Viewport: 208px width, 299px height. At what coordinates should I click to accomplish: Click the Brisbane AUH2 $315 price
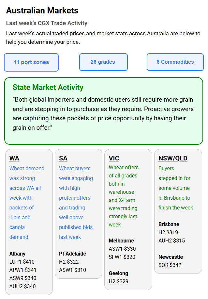pos(171,241)
